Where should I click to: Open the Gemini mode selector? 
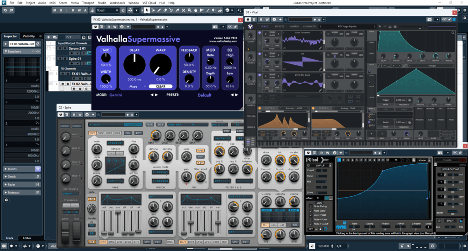point(116,95)
